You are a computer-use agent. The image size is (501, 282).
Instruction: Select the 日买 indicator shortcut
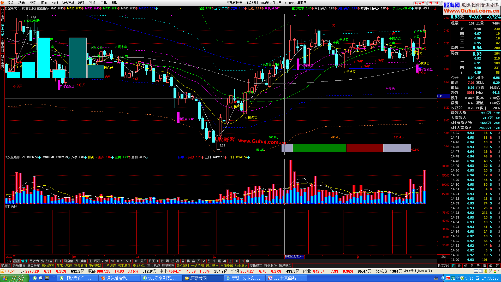coord(152,261)
